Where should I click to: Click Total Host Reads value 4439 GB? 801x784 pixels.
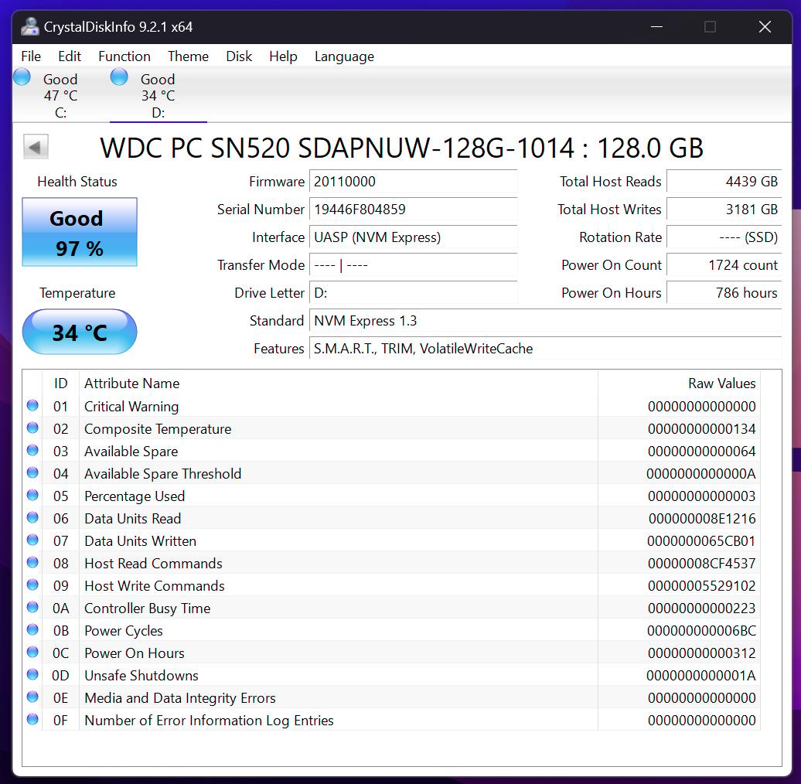click(x=724, y=182)
